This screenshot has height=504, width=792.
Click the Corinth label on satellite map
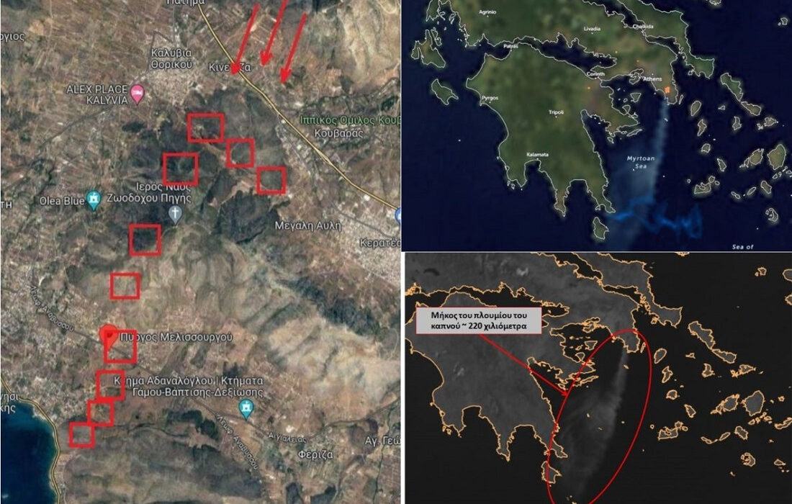point(595,73)
